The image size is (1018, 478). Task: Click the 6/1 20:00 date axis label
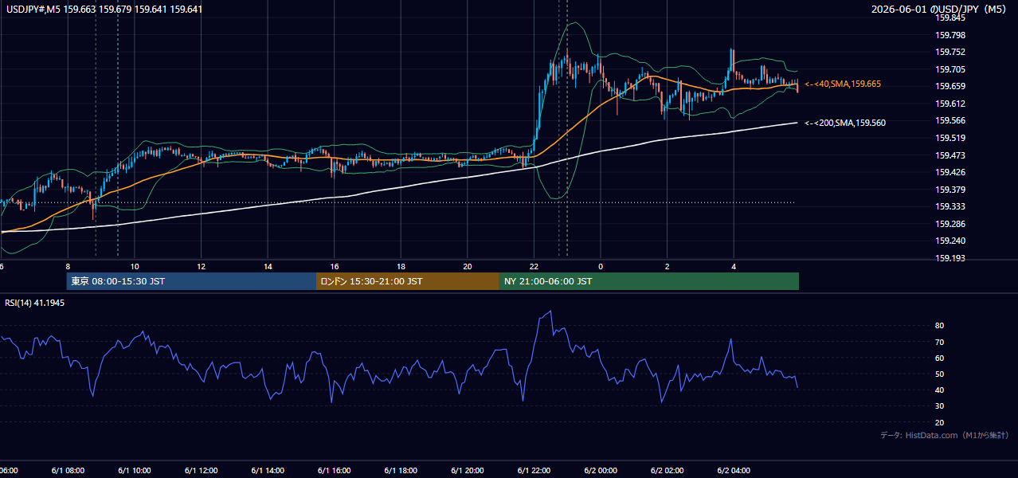[468, 470]
